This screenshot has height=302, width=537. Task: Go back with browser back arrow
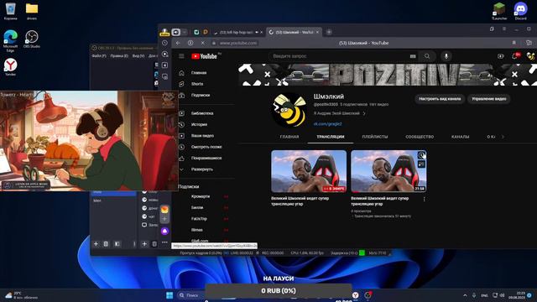[x=178, y=43]
